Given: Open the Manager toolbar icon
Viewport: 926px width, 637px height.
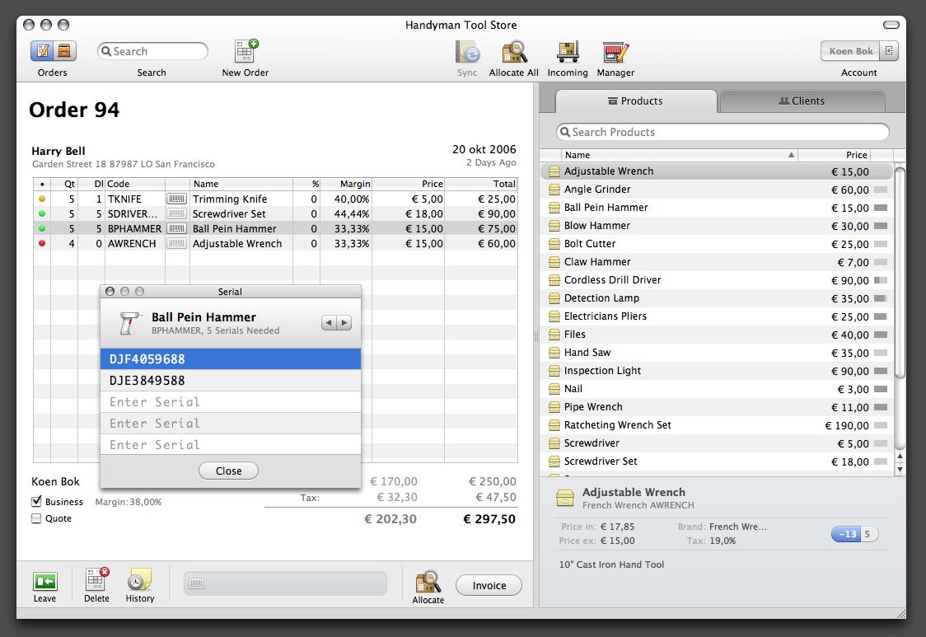Looking at the screenshot, I should [615, 52].
